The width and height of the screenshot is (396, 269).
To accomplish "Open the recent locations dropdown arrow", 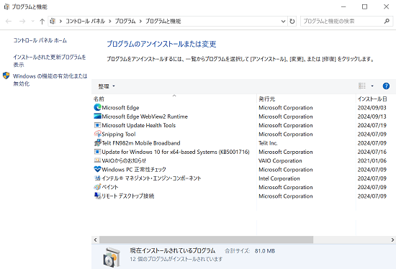I will click(32, 21).
